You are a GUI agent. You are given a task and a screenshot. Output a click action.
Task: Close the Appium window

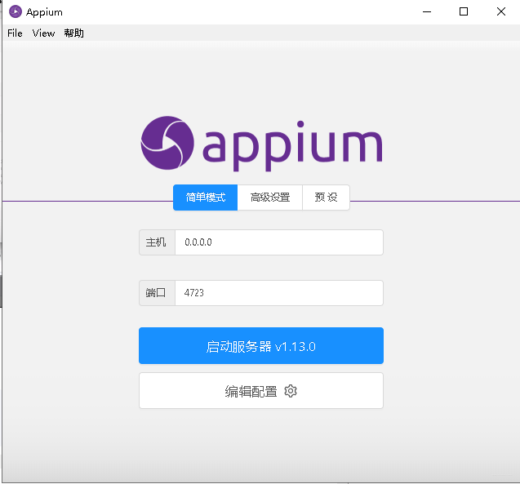(x=501, y=12)
